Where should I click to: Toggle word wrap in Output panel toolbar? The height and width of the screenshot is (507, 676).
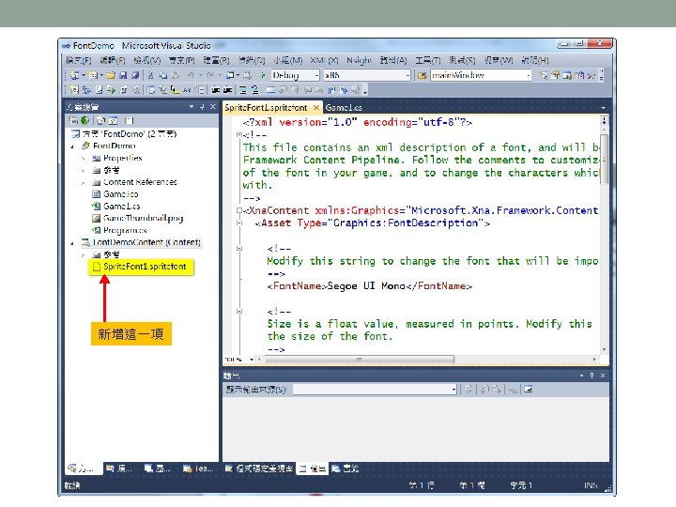[528, 390]
